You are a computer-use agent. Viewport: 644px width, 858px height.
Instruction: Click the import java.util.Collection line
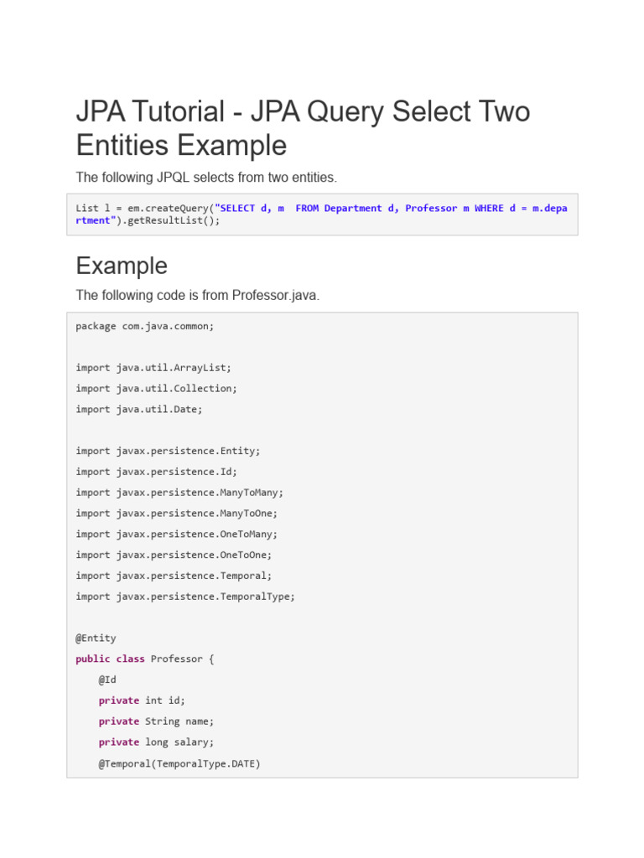[x=156, y=388]
